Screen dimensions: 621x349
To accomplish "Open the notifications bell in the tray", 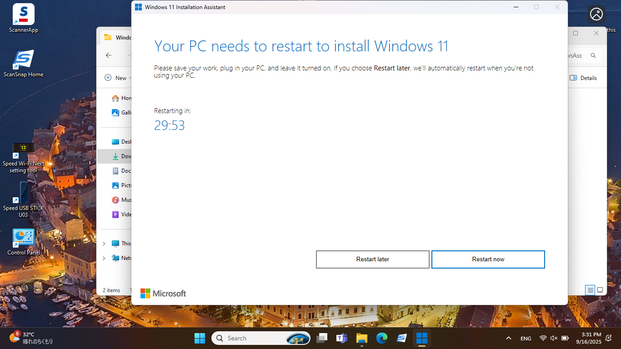I will click(609, 338).
